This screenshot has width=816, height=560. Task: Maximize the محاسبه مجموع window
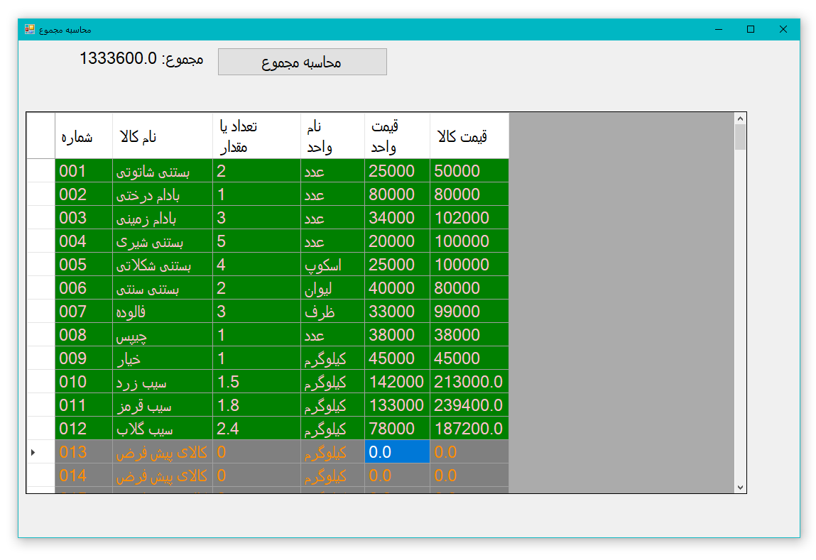[x=750, y=29]
